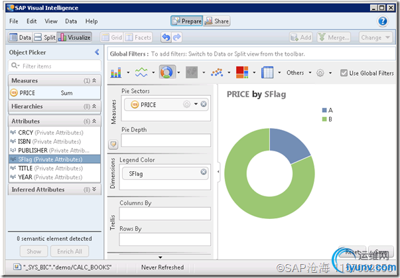The image size is (400, 278).
Task: Toggle Use Global Filters checkbox
Action: (344, 73)
